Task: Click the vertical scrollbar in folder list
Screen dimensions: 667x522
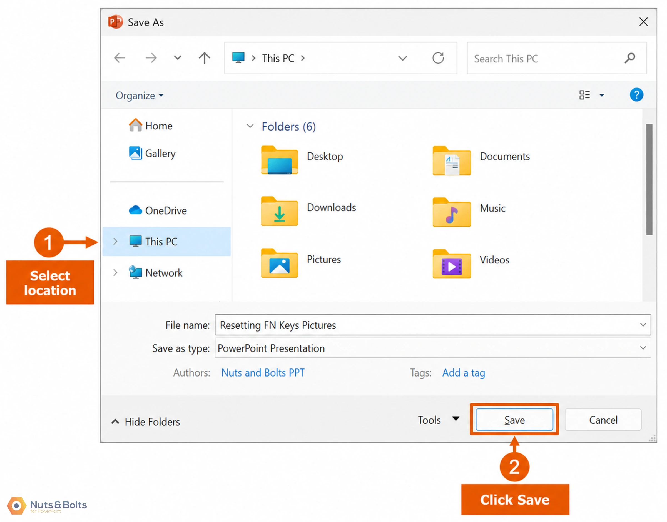Action: [649, 179]
